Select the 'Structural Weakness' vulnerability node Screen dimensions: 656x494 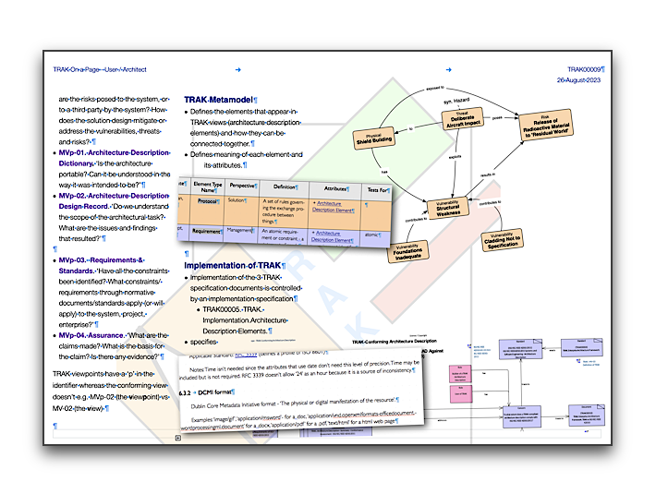(x=448, y=208)
